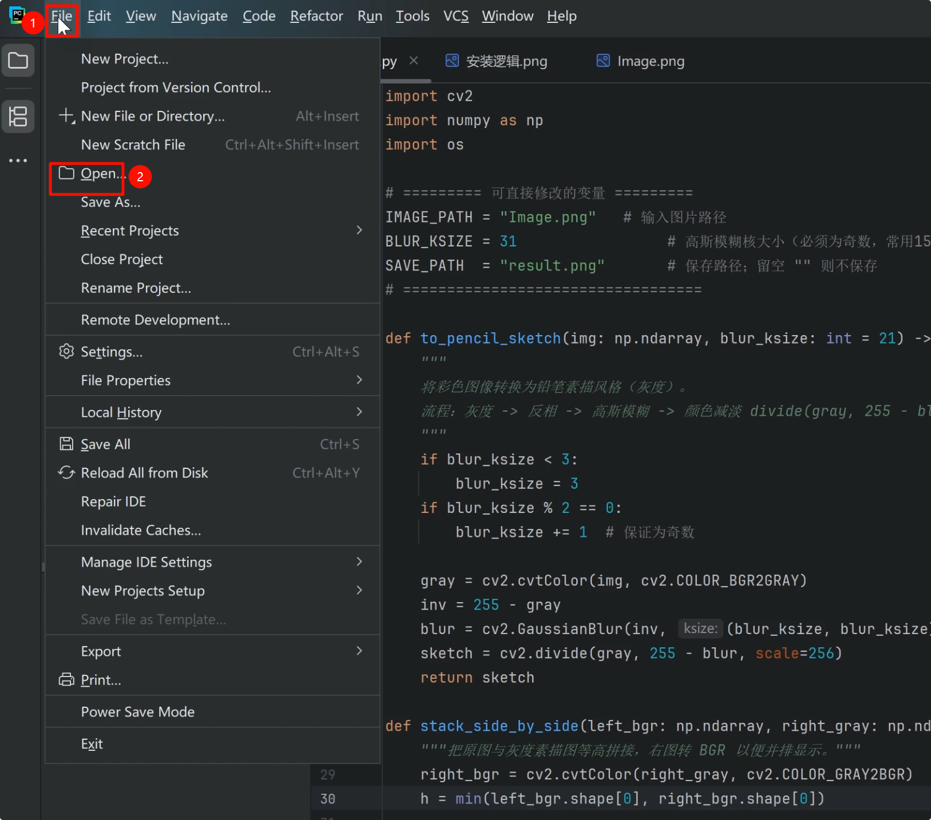Switch to the Image.png tab
931x820 pixels.
tap(641, 61)
